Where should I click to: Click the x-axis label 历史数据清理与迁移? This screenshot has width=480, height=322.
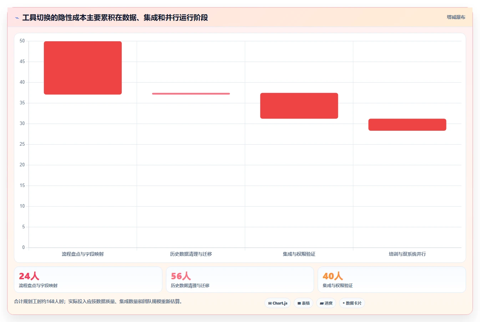191,254
